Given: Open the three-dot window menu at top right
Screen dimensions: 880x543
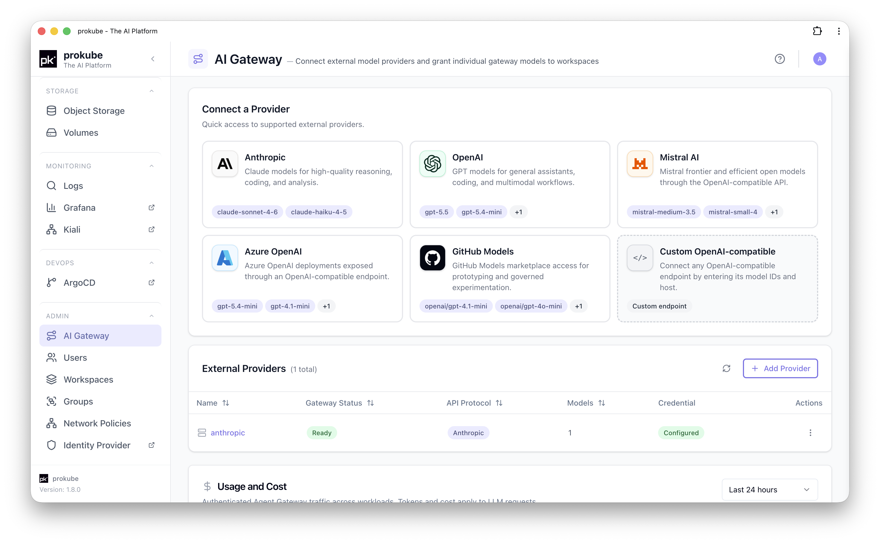Looking at the screenshot, I should [x=839, y=31].
